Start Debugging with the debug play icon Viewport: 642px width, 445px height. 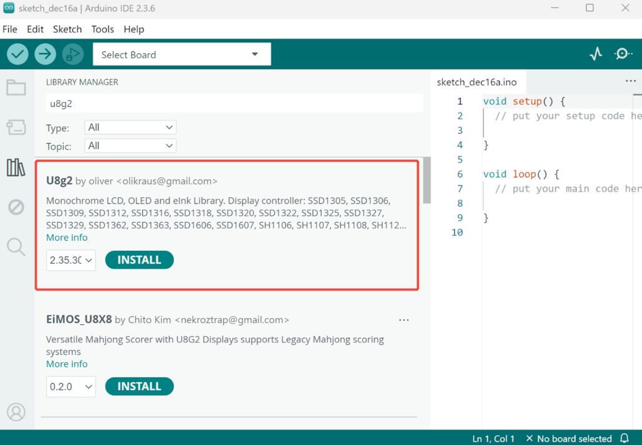tap(72, 55)
